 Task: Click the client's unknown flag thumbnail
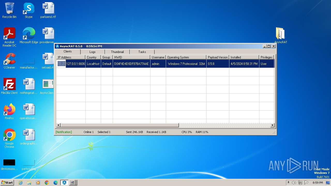(x=62, y=64)
